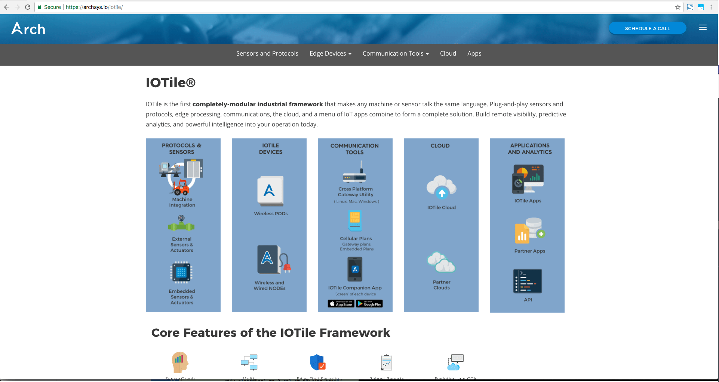
Task: Select the API terminal icon
Action: tap(528, 281)
